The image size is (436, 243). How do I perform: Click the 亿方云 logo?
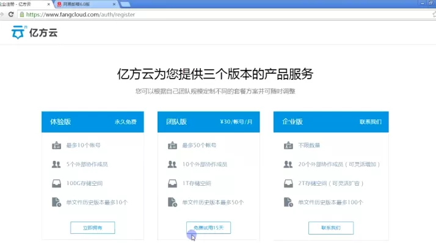(x=34, y=32)
